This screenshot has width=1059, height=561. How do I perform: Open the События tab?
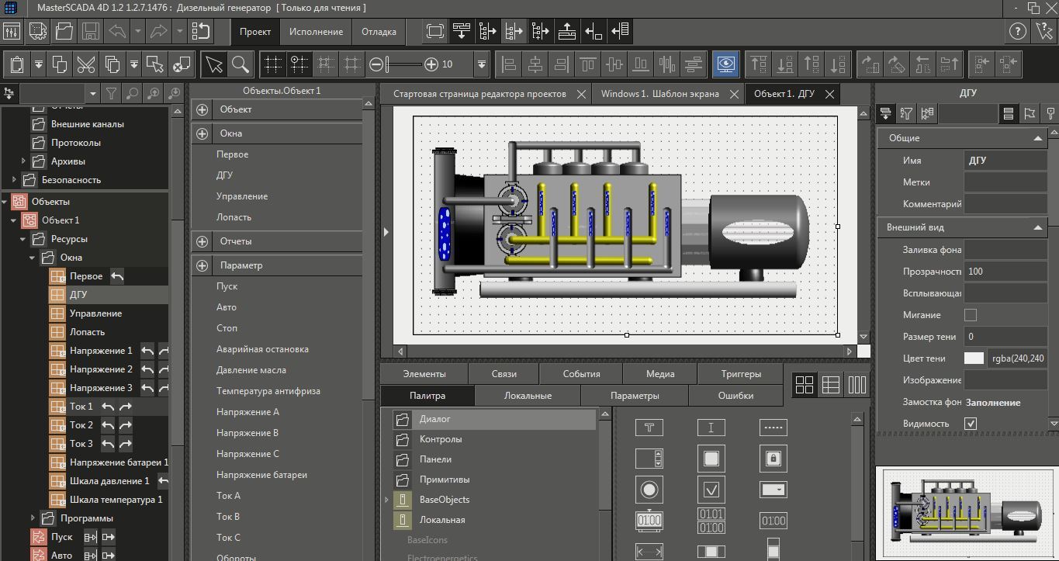581,374
